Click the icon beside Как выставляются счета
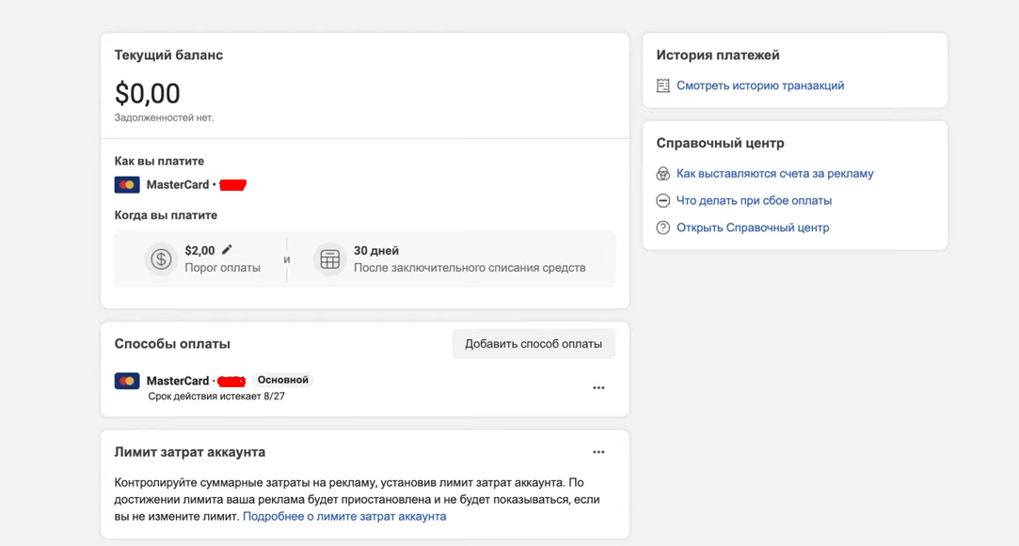This screenshot has width=1019, height=546. [x=663, y=174]
